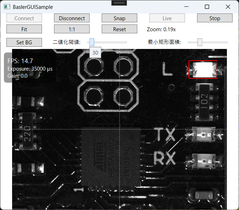Disconnect the camera
This screenshot has width=239, height=210.
point(72,18)
